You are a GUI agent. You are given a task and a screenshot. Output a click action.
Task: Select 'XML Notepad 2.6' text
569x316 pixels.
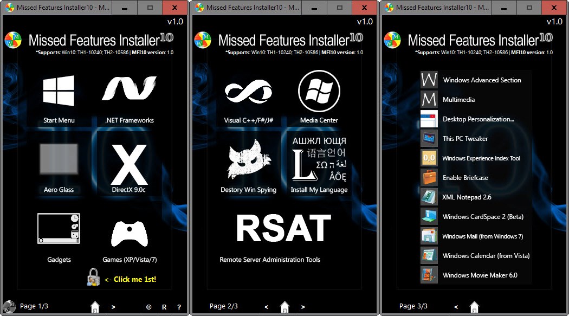click(x=467, y=197)
